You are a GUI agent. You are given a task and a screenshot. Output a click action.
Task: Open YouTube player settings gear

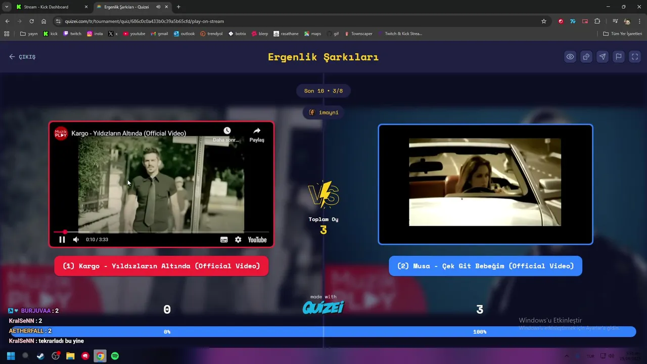click(x=238, y=240)
